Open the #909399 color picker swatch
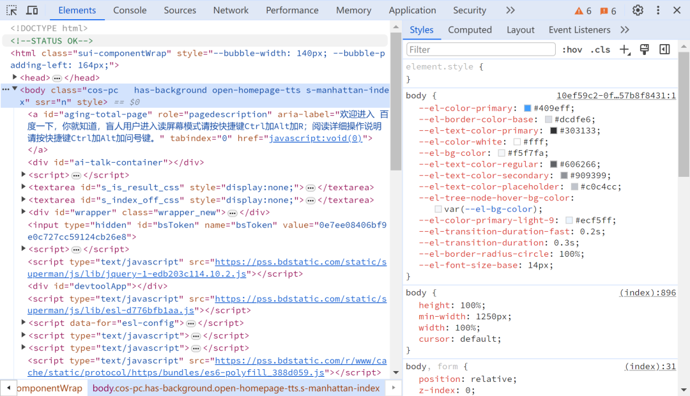The width and height of the screenshot is (690, 396). pyautogui.click(x=564, y=175)
